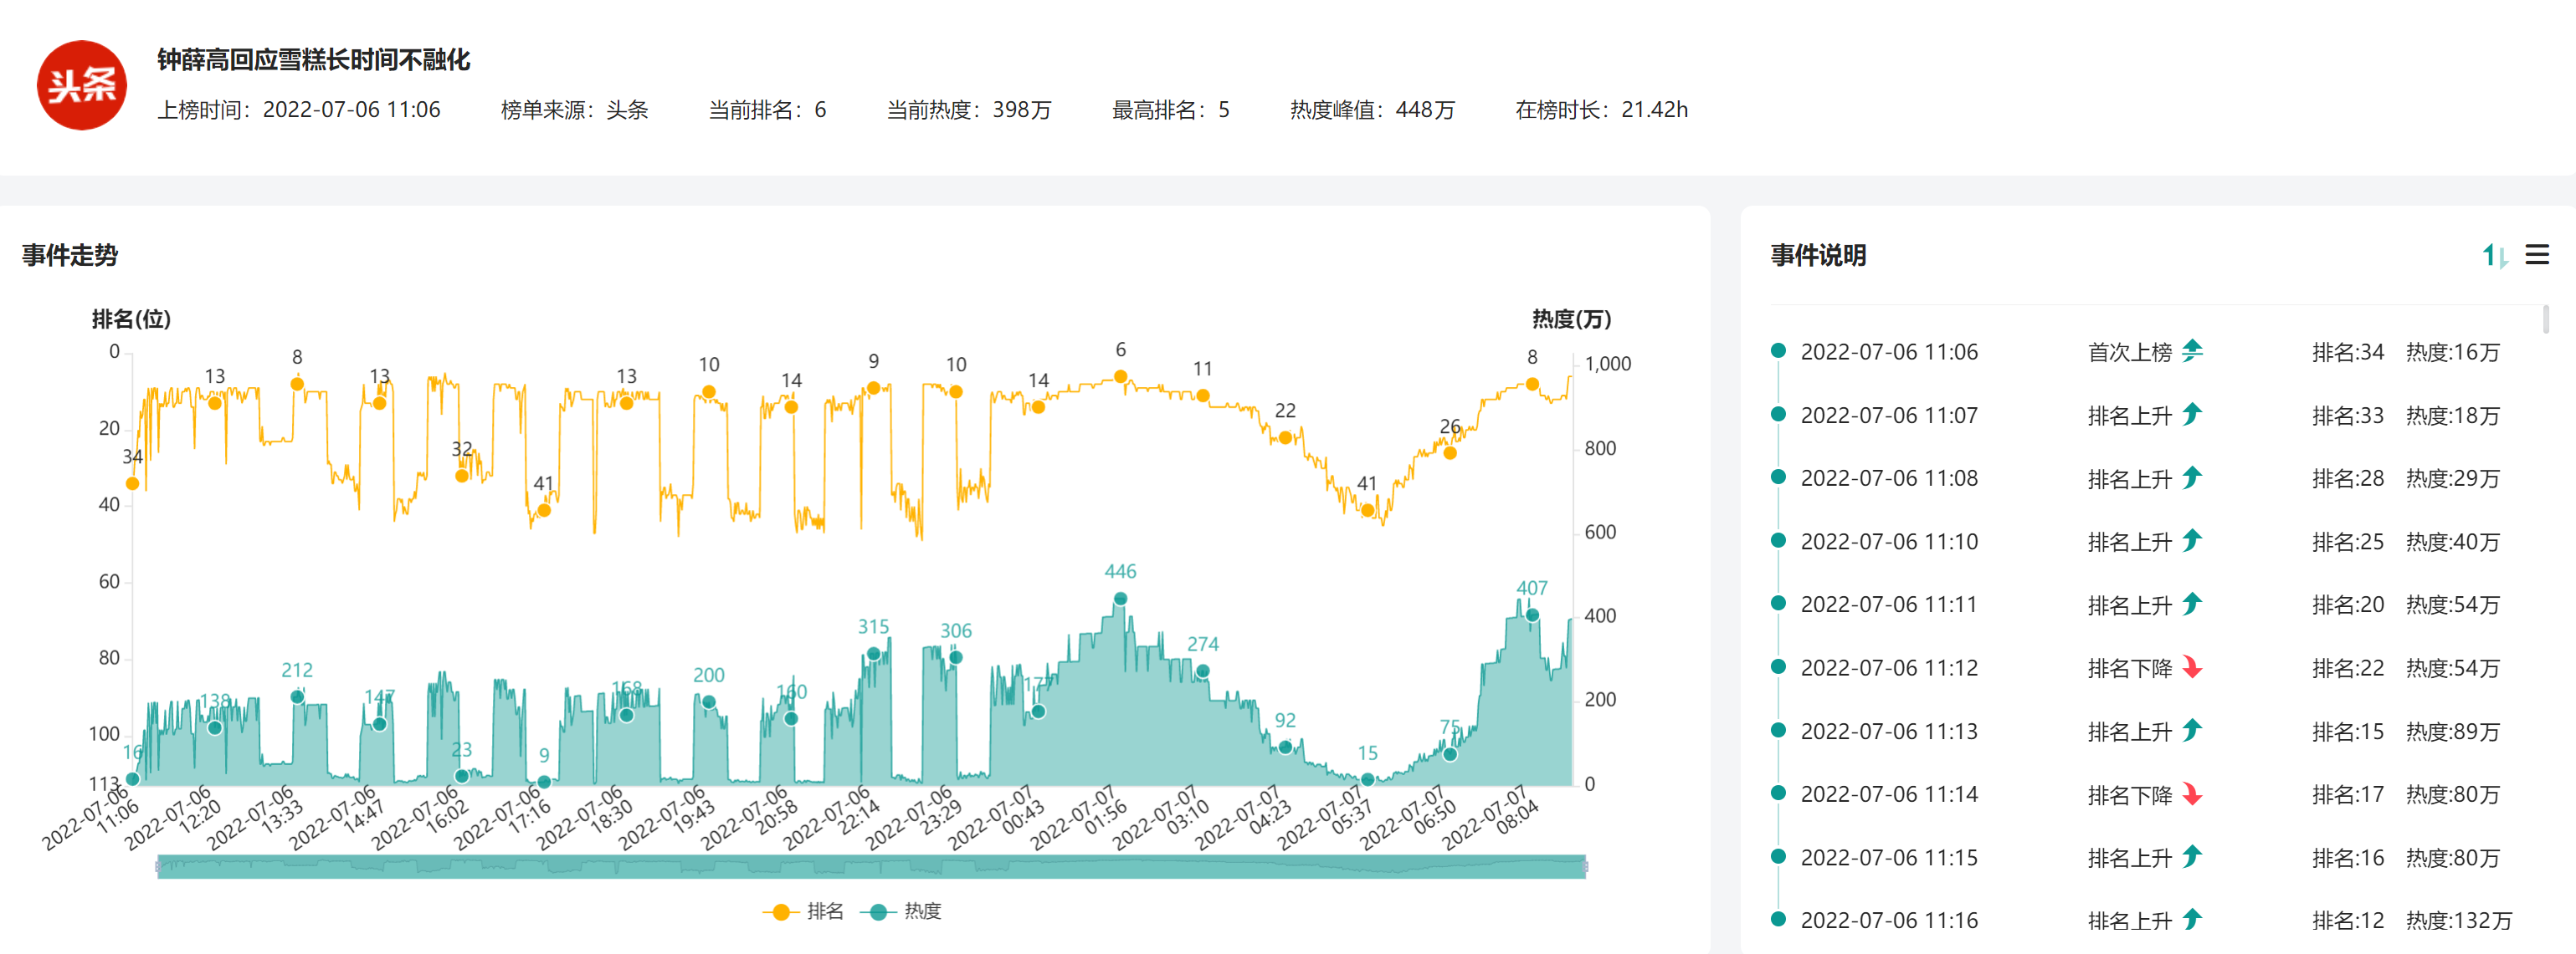Click the 首次上榜 up-arrow icon

tap(2192, 350)
